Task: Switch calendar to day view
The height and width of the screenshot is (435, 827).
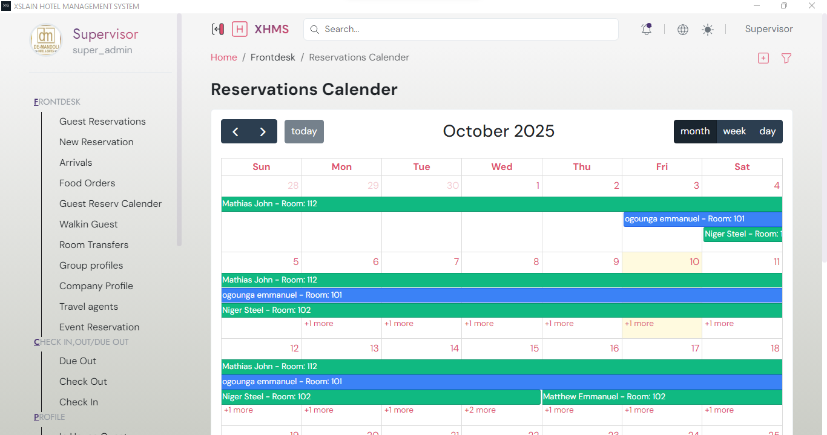Action: [x=768, y=131]
